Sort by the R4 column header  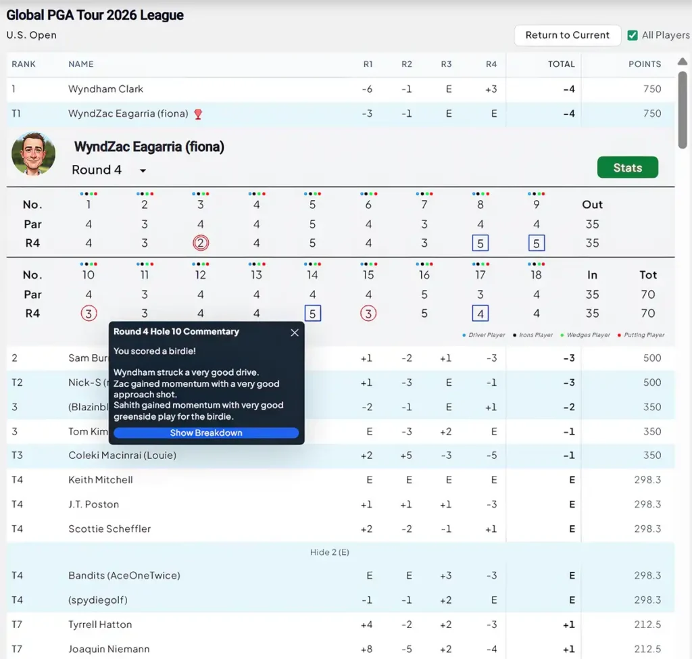pyautogui.click(x=491, y=64)
